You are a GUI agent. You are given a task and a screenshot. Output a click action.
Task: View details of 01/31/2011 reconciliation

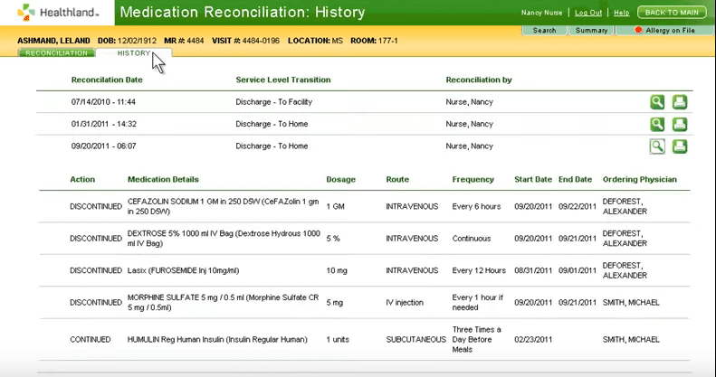click(x=657, y=124)
